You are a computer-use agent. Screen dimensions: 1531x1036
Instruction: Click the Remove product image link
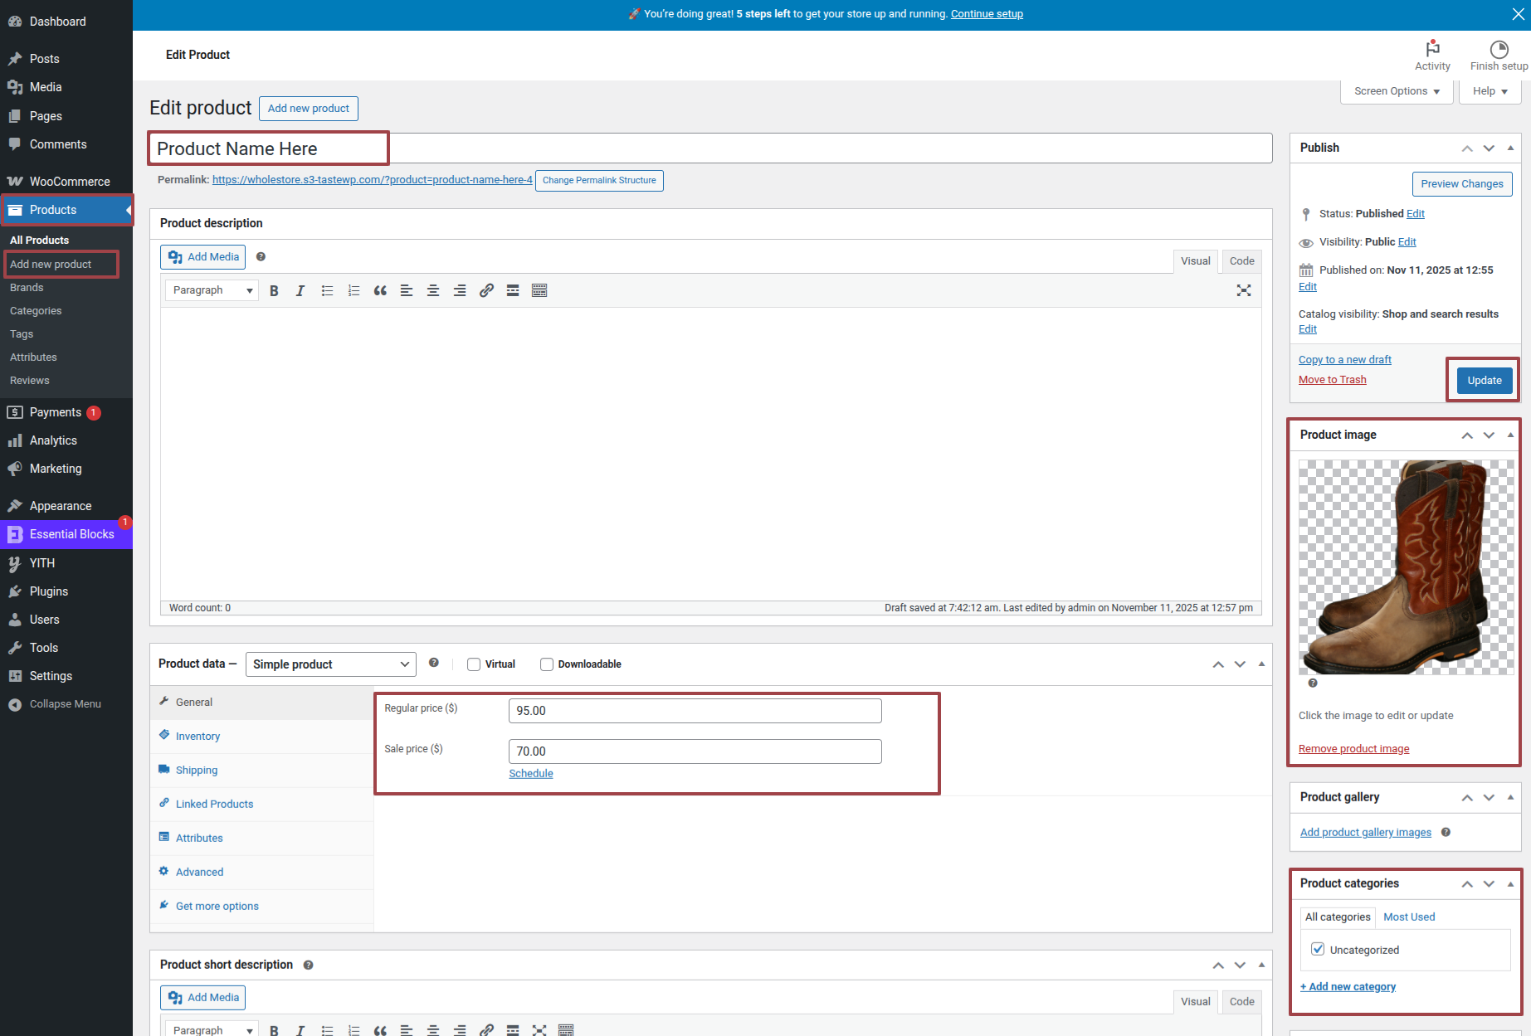1353,749
